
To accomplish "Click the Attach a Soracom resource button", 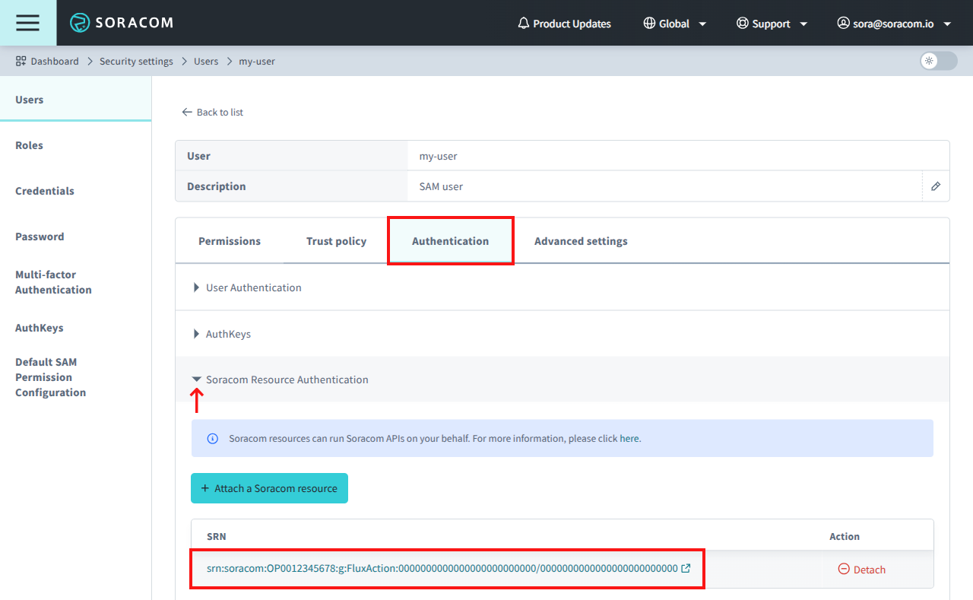I will point(269,488).
